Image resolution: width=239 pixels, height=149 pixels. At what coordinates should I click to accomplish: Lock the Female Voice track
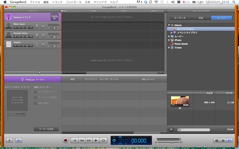pyautogui.click(x=27, y=37)
